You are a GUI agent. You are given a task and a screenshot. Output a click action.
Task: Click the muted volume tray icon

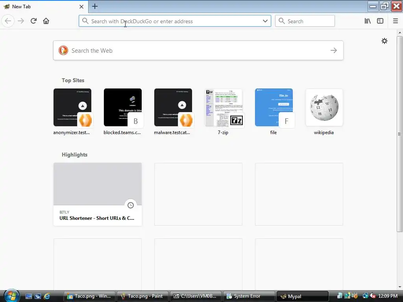(x=373, y=296)
